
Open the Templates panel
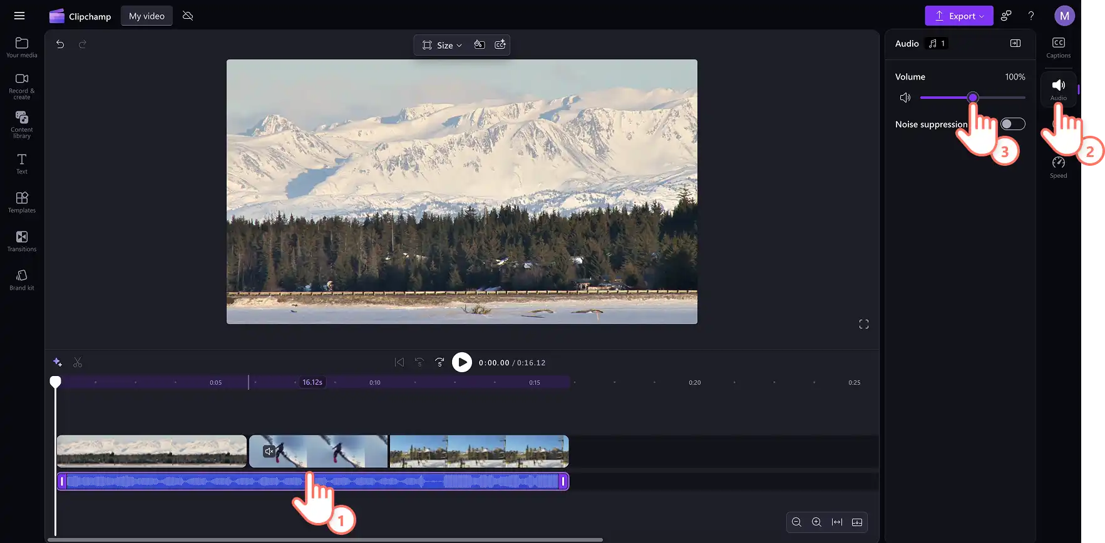[22, 203]
